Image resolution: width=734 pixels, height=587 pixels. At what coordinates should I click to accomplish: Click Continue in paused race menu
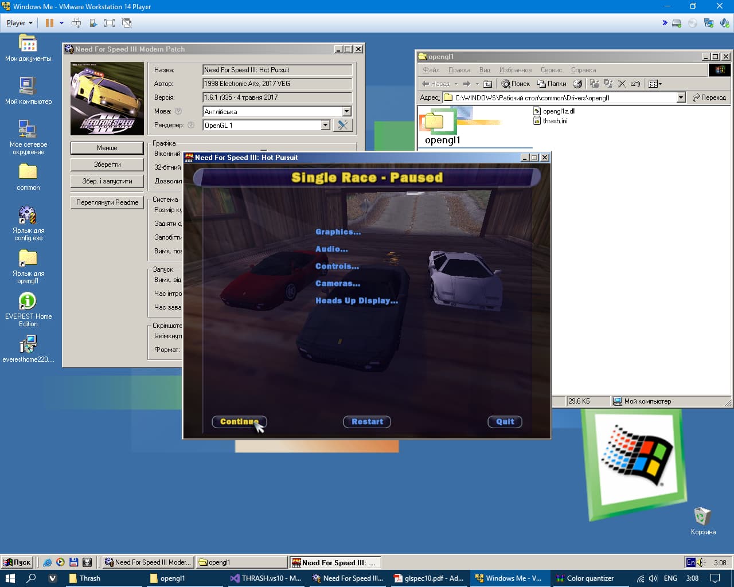239,422
